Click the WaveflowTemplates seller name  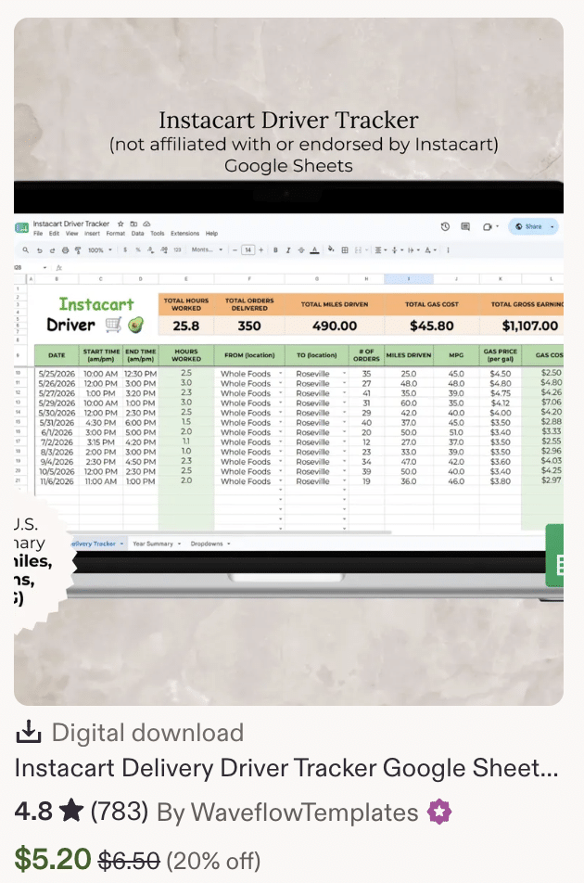tap(304, 813)
